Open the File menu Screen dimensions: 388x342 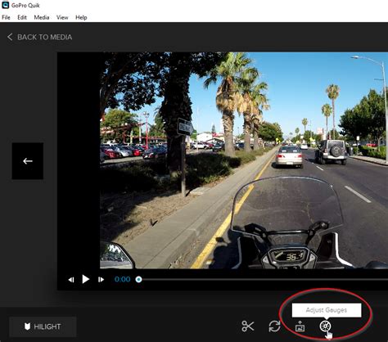click(6, 17)
